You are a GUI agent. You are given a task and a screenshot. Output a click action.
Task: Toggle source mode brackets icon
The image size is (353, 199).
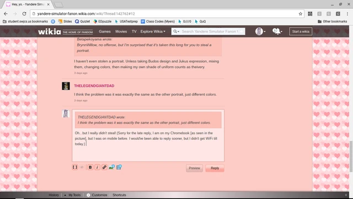click(x=75, y=167)
